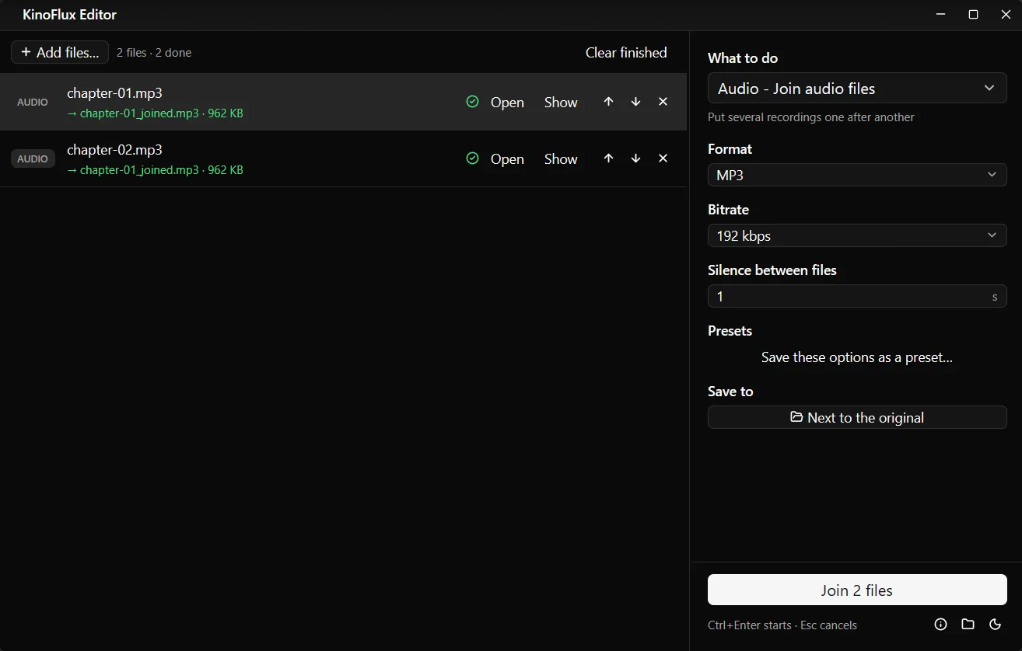Click the '2 files · 2 done' status text
The width and height of the screenshot is (1022, 651).
pos(154,53)
